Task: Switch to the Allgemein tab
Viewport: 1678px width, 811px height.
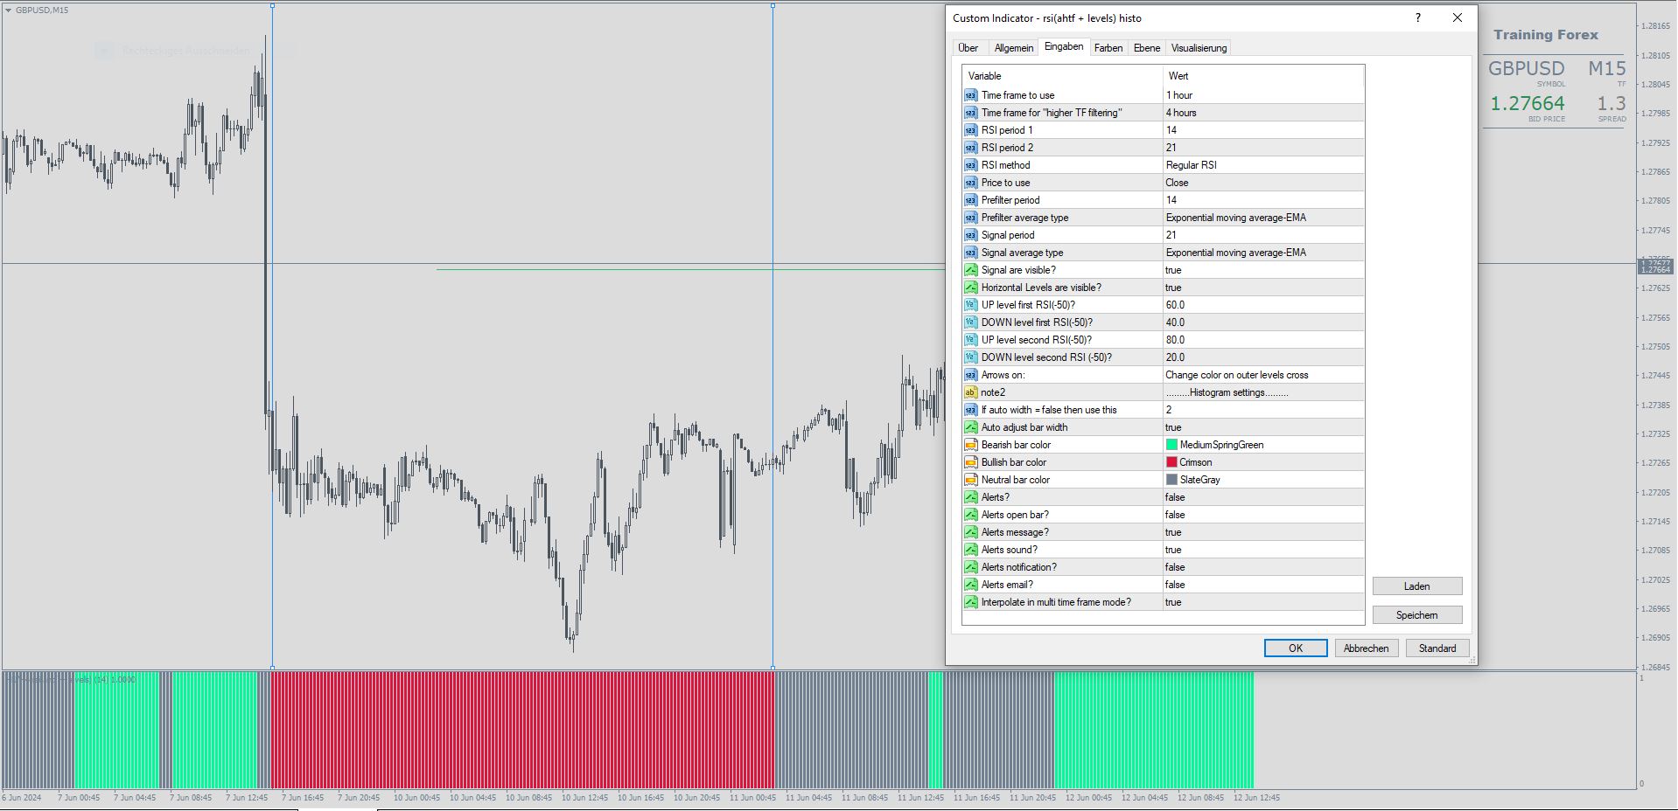Action: [x=1014, y=48]
